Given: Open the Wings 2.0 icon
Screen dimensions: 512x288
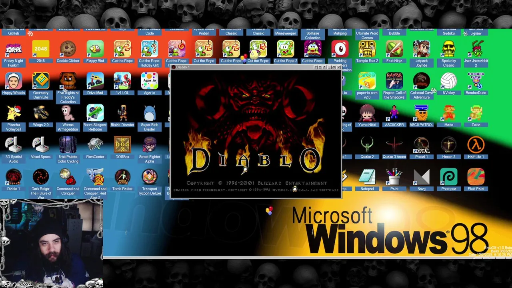Looking at the screenshot, I should click(41, 113).
